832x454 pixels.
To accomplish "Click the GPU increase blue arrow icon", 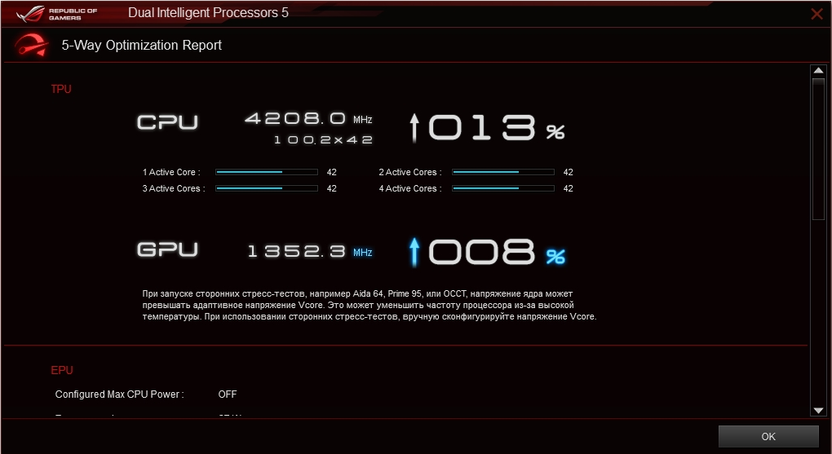I will click(414, 252).
